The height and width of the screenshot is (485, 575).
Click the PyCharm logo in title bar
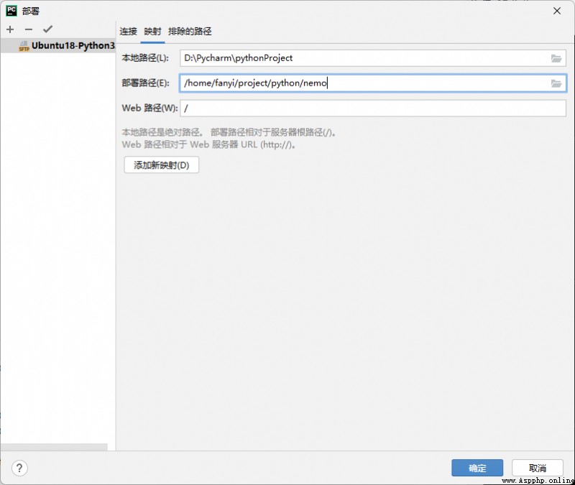pyautogui.click(x=11, y=11)
